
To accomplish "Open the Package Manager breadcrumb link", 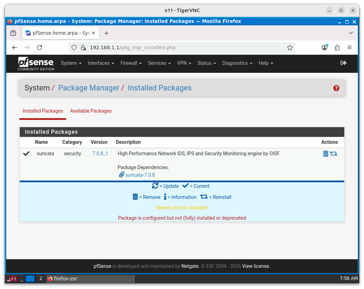I will [x=89, y=88].
